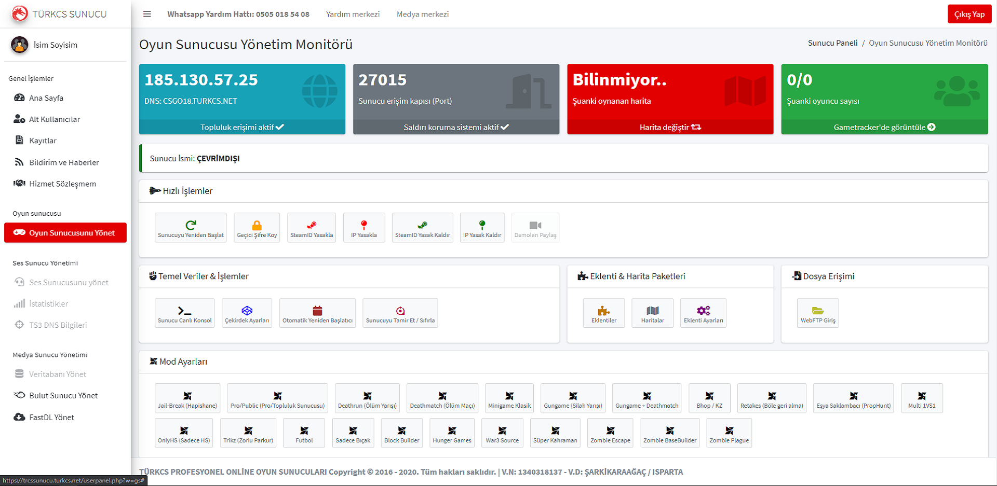Click the Çıkış Yap logout button
Viewport: 997px width, 486px height.
tap(969, 14)
